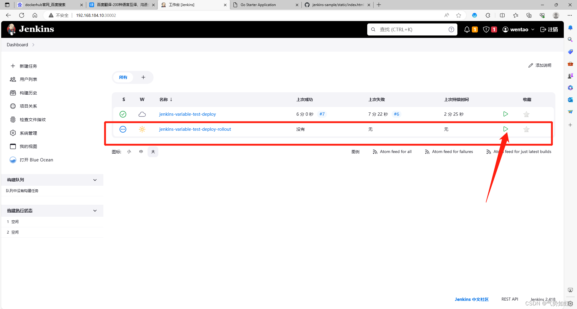
Task: Click the sunny weather icon of the rollout job
Action: coord(142,129)
